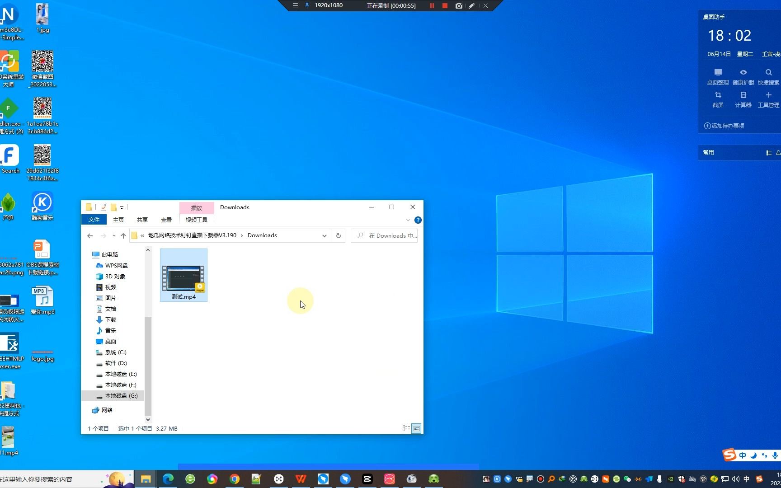Click the search Downloads field
The image size is (781, 488).
coord(384,235)
